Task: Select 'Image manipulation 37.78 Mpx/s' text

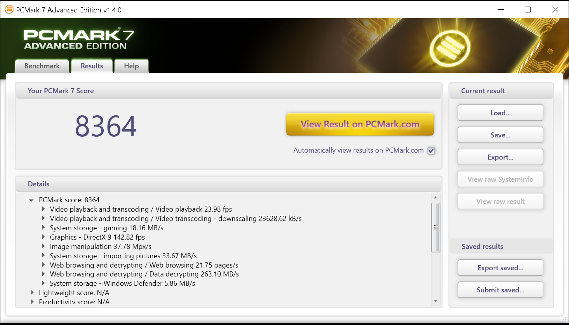Action: (x=101, y=247)
